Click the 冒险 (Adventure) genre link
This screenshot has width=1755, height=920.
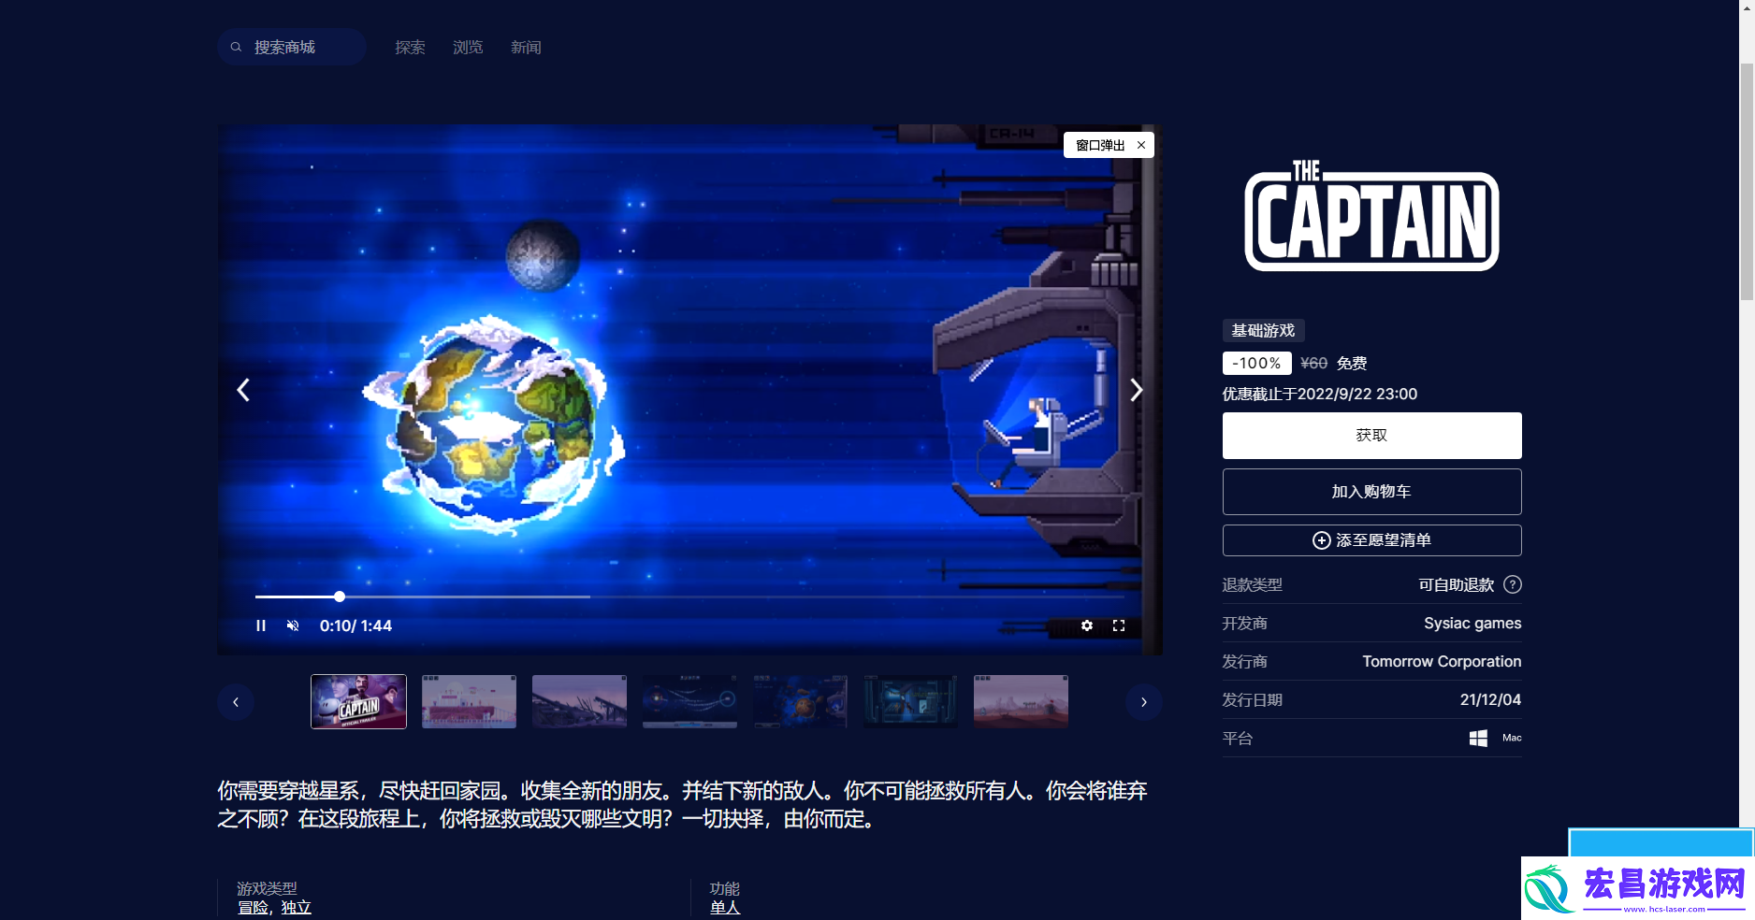pyautogui.click(x=253, y=907)
